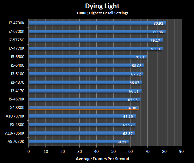Image resolution: width=194 pixels, height=163 pixels.
Task: Click the x-axis tick label 30
Action: tap(80, 152)
